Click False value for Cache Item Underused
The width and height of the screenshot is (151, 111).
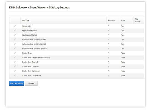click(123, 76)
